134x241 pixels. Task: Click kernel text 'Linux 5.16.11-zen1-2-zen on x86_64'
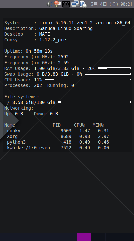[85, 23]
